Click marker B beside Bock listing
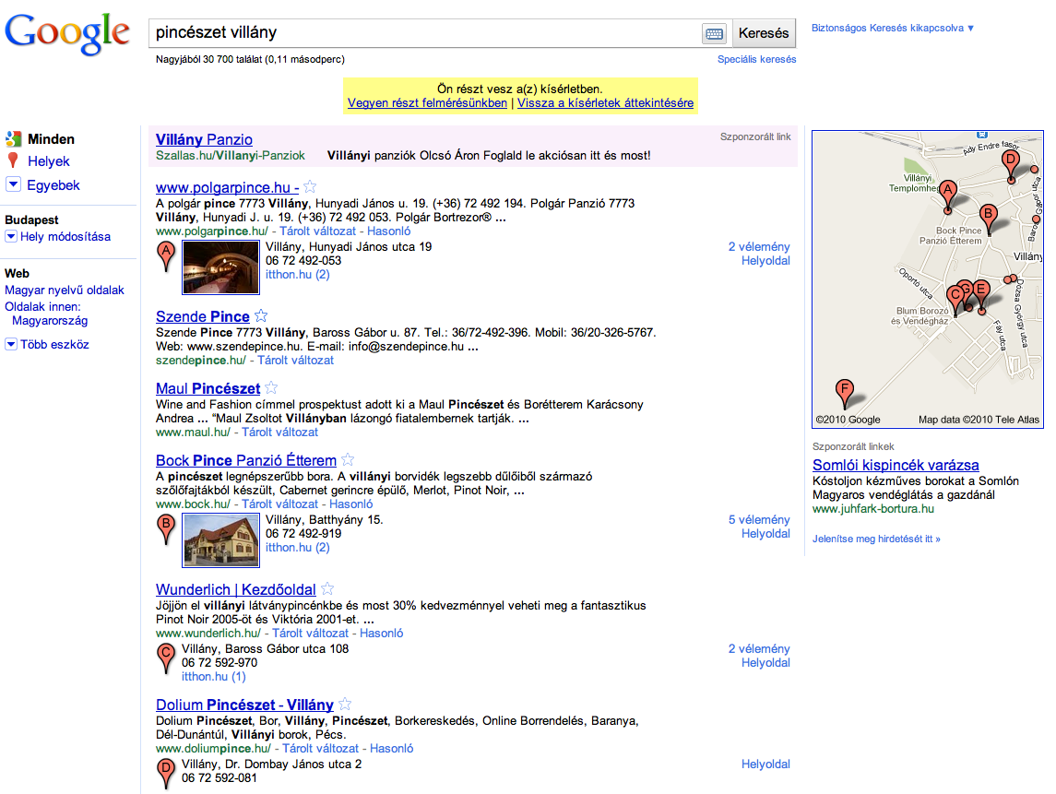This screenshot has height=794, width=1056. point(166,529)
